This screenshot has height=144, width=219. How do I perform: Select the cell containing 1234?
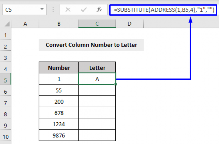[x=59, y=124]
